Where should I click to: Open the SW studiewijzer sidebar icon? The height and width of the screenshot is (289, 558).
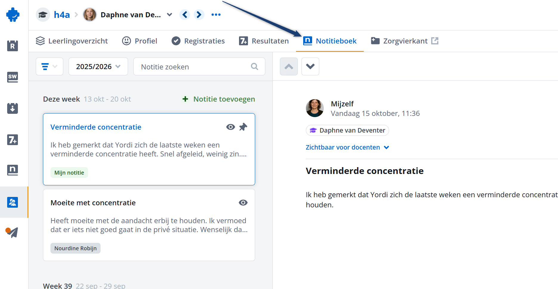point(13,77)
